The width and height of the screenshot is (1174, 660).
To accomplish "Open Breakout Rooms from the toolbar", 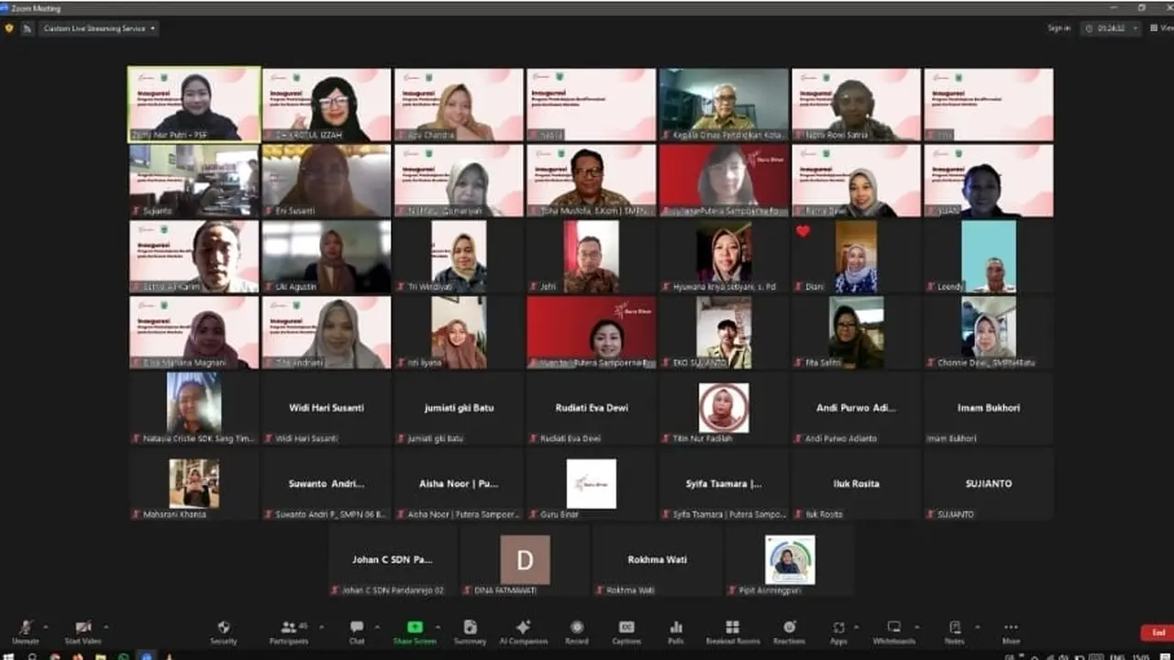I will click(x=732, y=632).
